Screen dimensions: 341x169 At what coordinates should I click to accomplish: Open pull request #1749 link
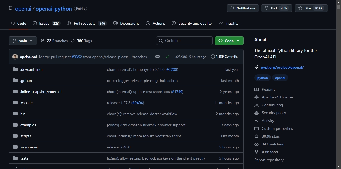[177, 92]
